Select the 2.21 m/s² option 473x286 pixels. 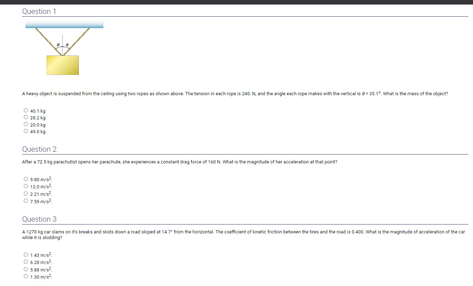(x=26, y=194)
